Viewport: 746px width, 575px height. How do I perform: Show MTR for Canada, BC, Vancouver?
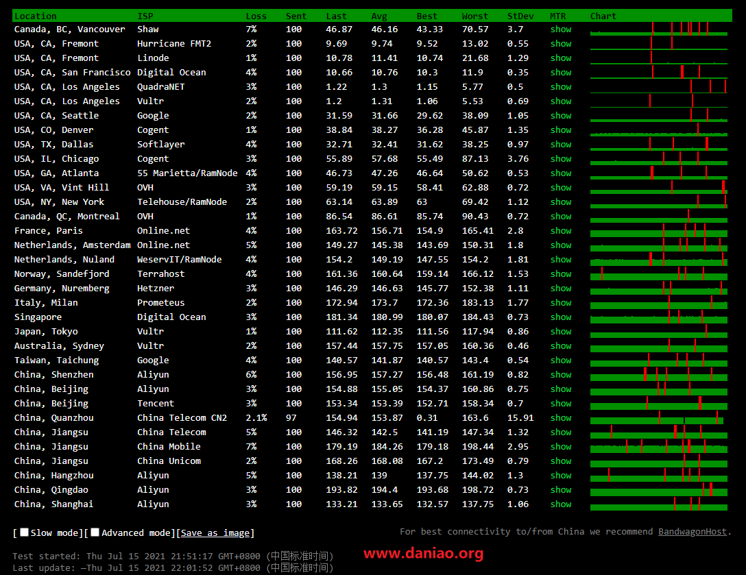click(560, 29)
